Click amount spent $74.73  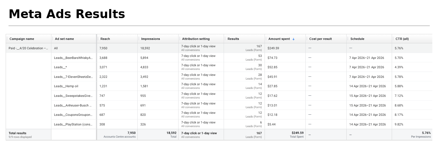[x=273, y=58]
